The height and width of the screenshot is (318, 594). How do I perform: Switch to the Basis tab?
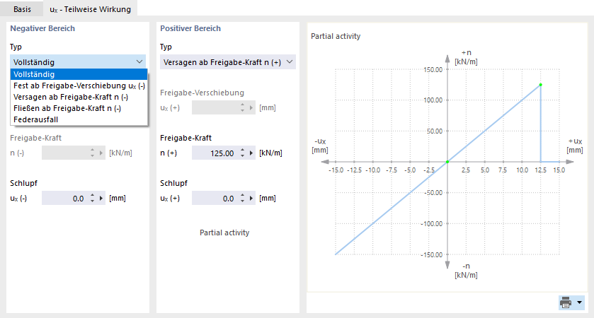pyautogui.click(x=22, y=8)
